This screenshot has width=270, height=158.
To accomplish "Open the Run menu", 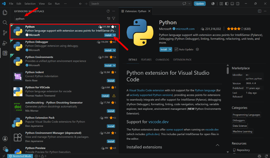I will (57, 4).
